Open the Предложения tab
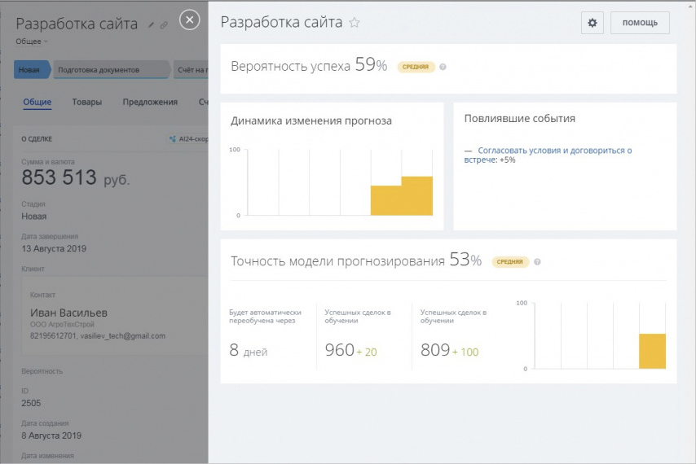The image size is (696, 464). [150, 103]
